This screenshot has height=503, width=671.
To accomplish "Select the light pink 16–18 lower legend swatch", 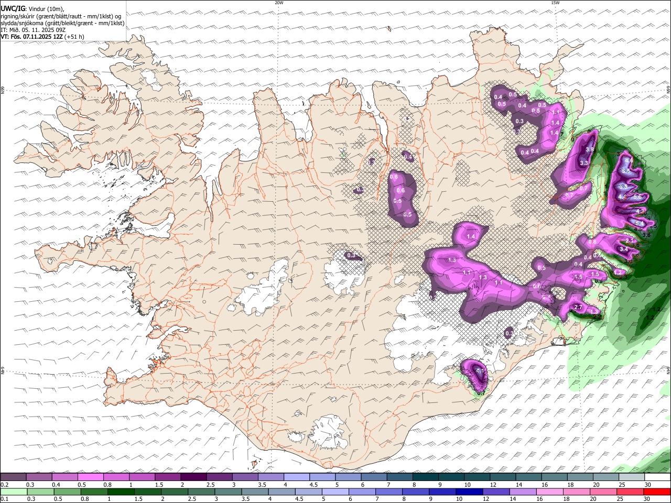I will tap(549, 491).
